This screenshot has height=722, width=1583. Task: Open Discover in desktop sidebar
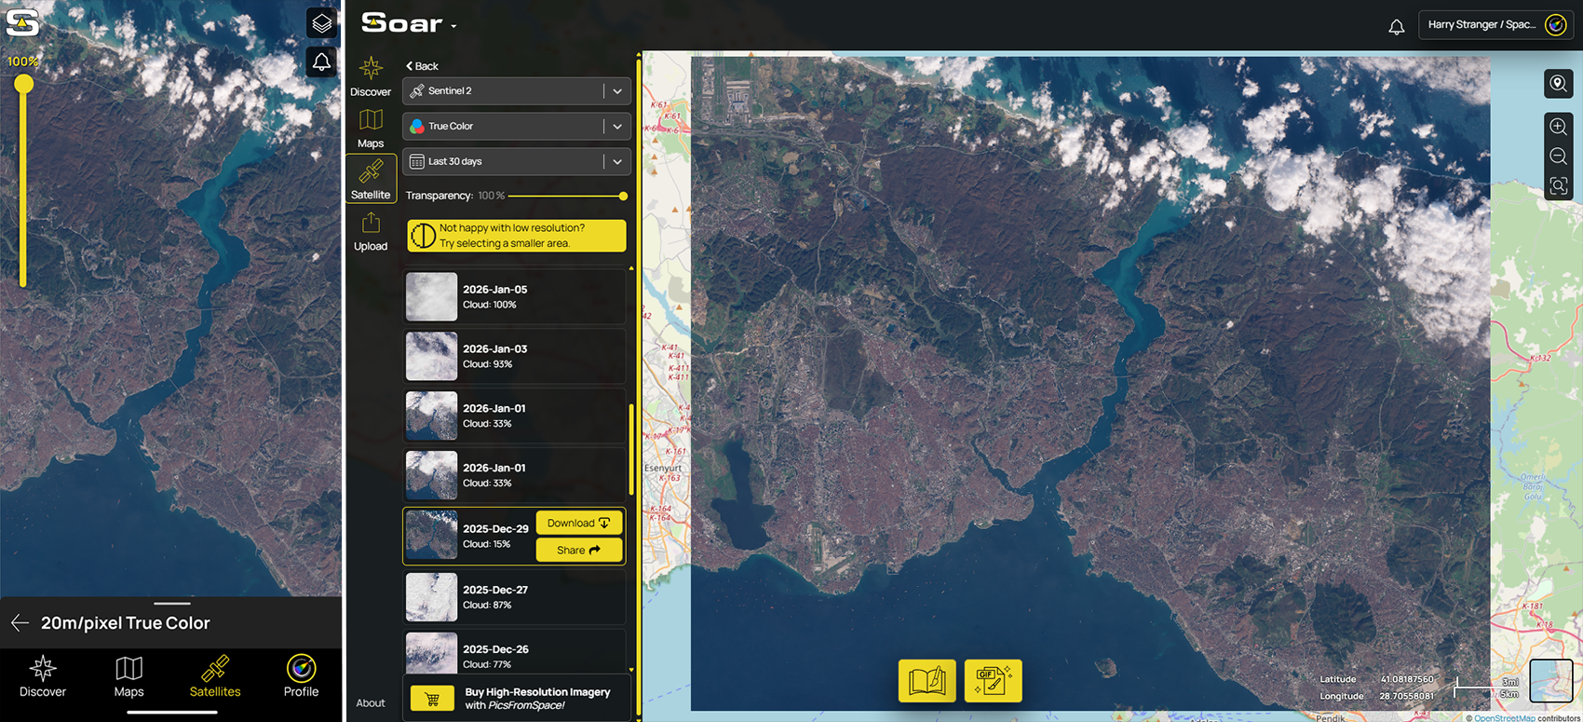[371, 76]
